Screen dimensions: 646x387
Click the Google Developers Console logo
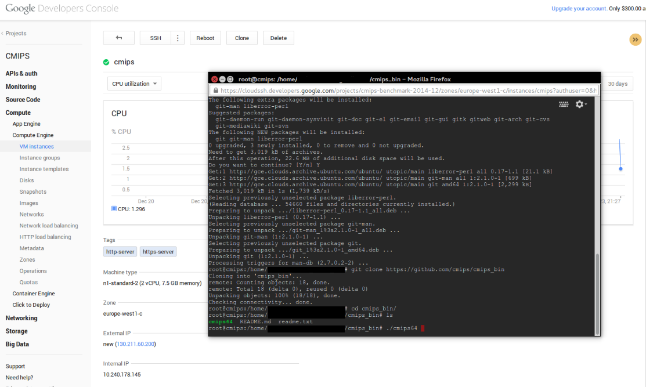[62, 9]
